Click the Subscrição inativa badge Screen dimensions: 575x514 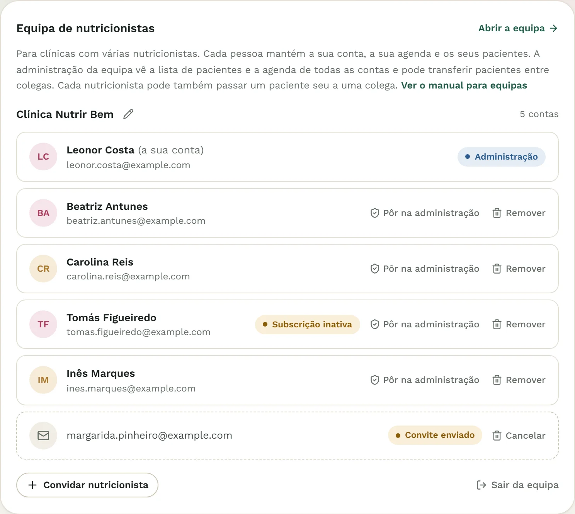tap(308, 324)
